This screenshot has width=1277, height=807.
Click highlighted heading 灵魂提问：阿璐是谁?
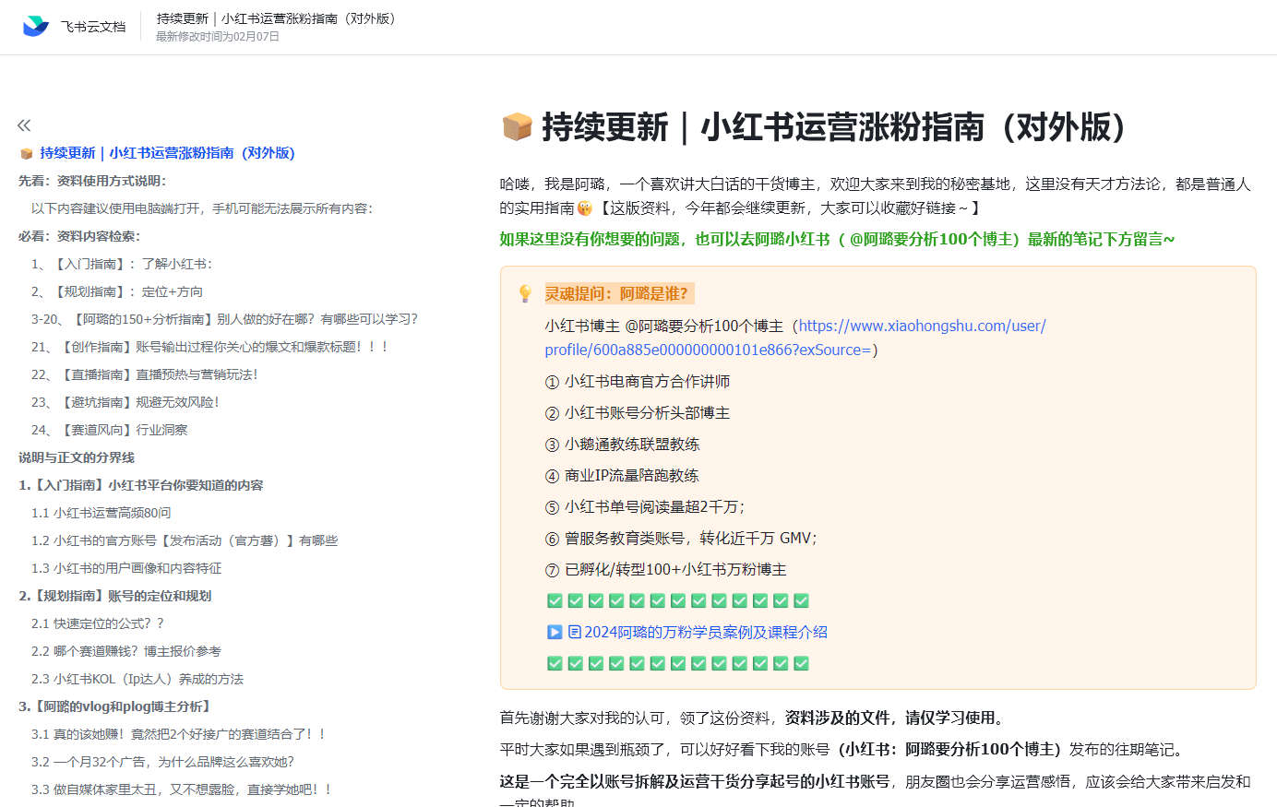pos(615,293)
